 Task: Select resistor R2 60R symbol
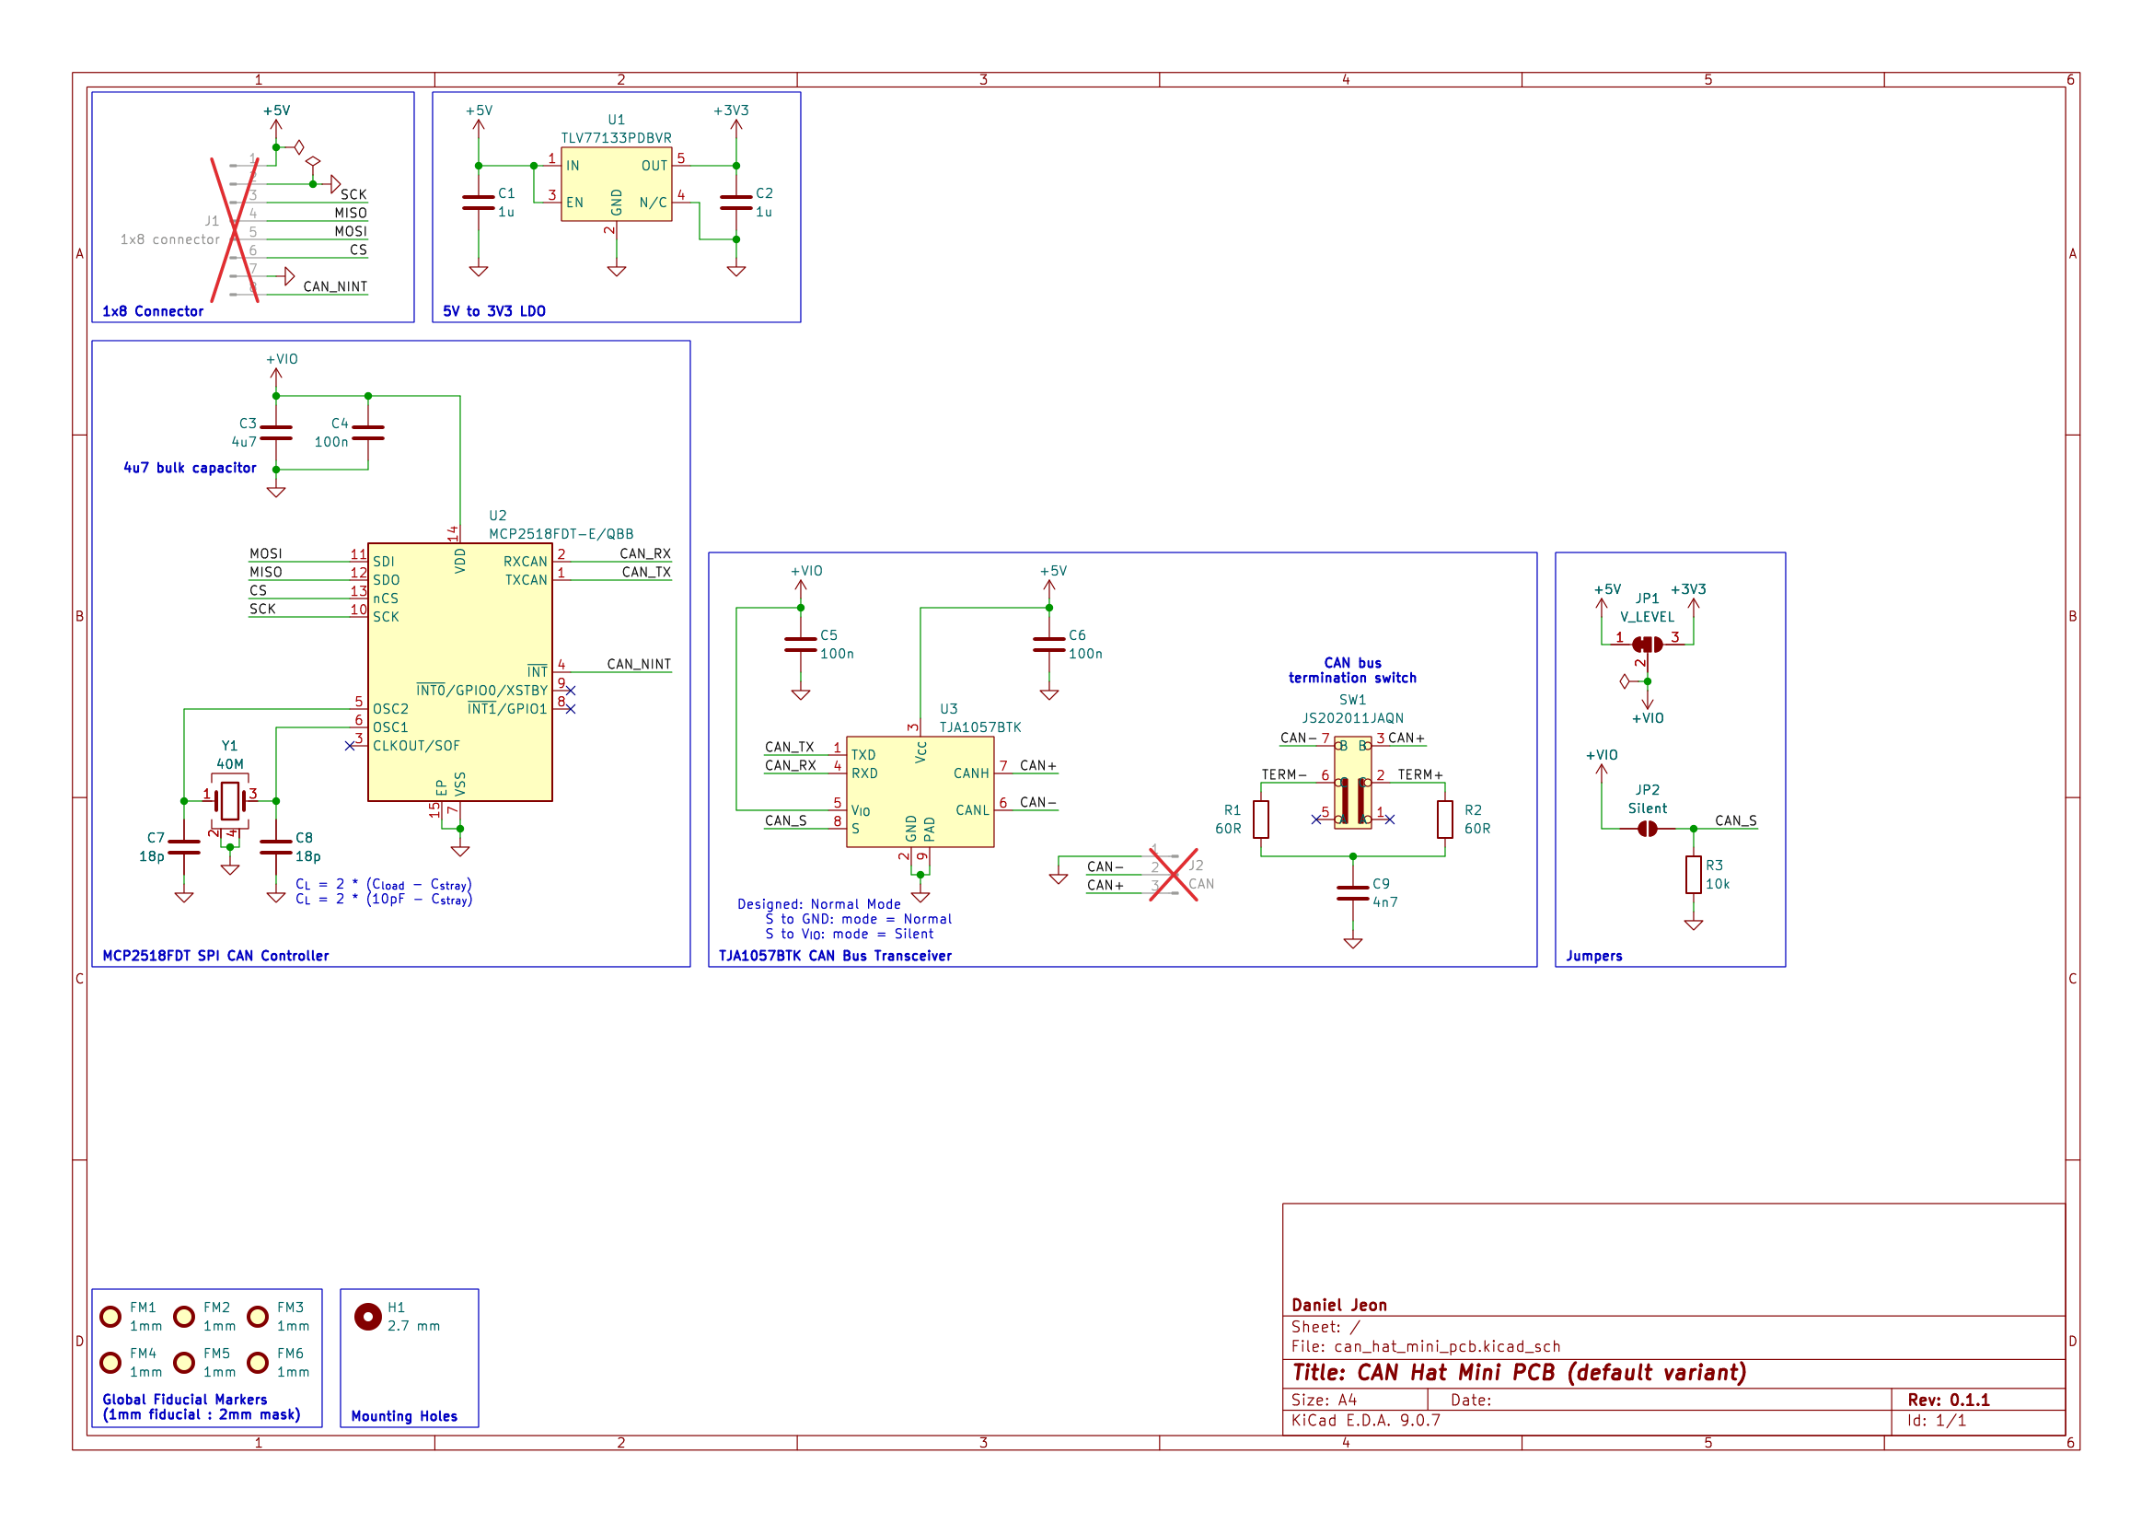pos(1445,819)
